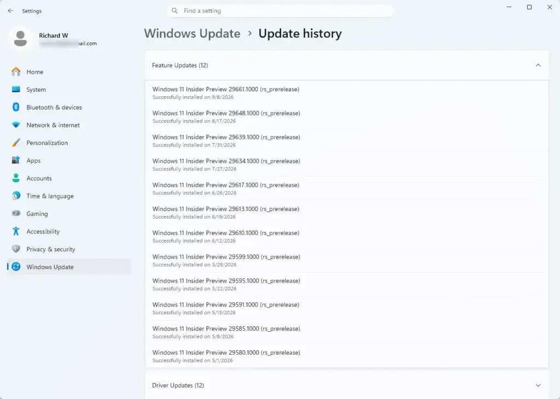Select Insider Preview 29617.1000 entry
The width and height of the screenshot is (560, 399).
[346, 189]
